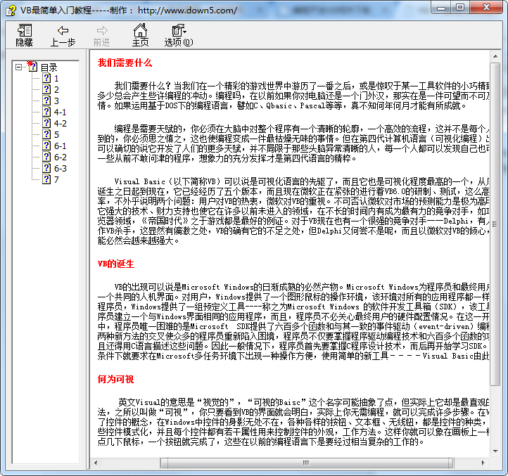The width and height of the screenshot is (508, 476).
Task: Click the question icon beside topic 6-2
Action: point(46,157)
